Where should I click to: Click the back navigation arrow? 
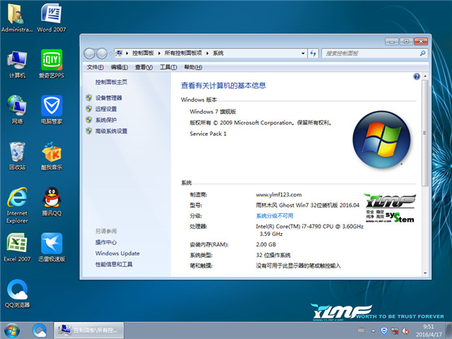tap(90, 54)
